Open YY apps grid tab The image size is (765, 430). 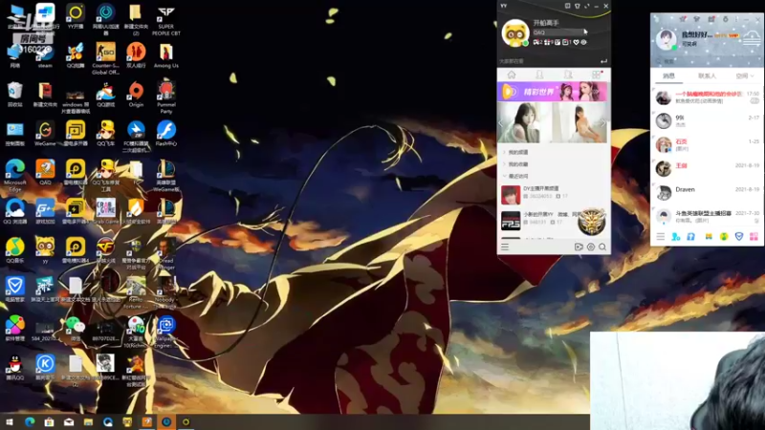click(597, 75)
